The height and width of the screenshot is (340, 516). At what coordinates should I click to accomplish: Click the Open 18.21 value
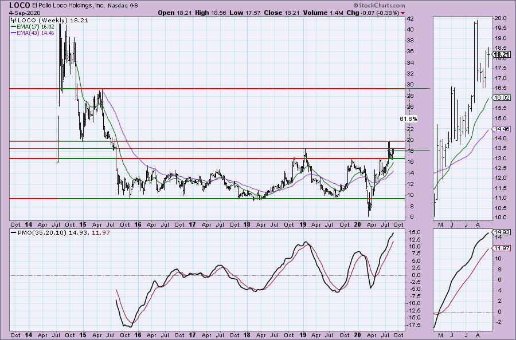pos(175,13)
